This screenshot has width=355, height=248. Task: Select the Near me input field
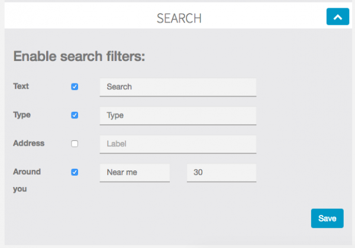click(x=134, y=173)
